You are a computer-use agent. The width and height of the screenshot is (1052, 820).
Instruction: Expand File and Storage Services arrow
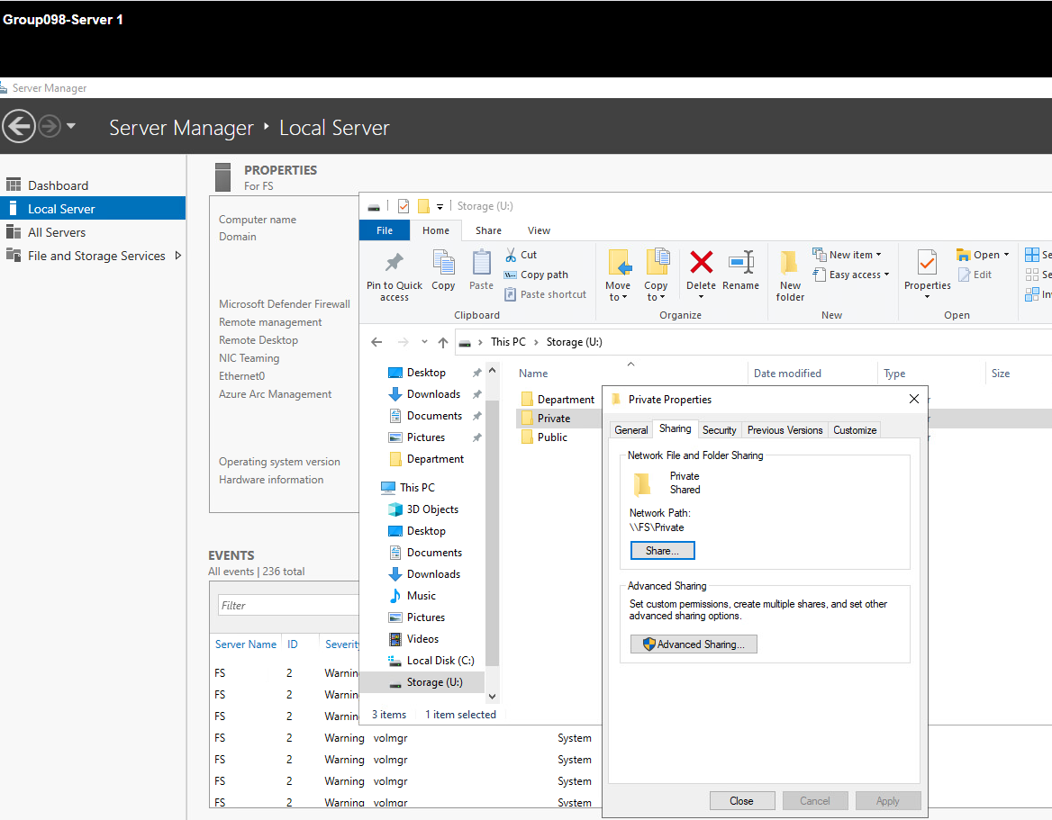(x=177, y=256)
